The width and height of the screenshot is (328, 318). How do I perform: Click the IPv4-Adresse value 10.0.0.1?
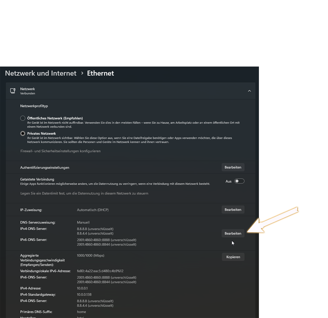(82, 288)
